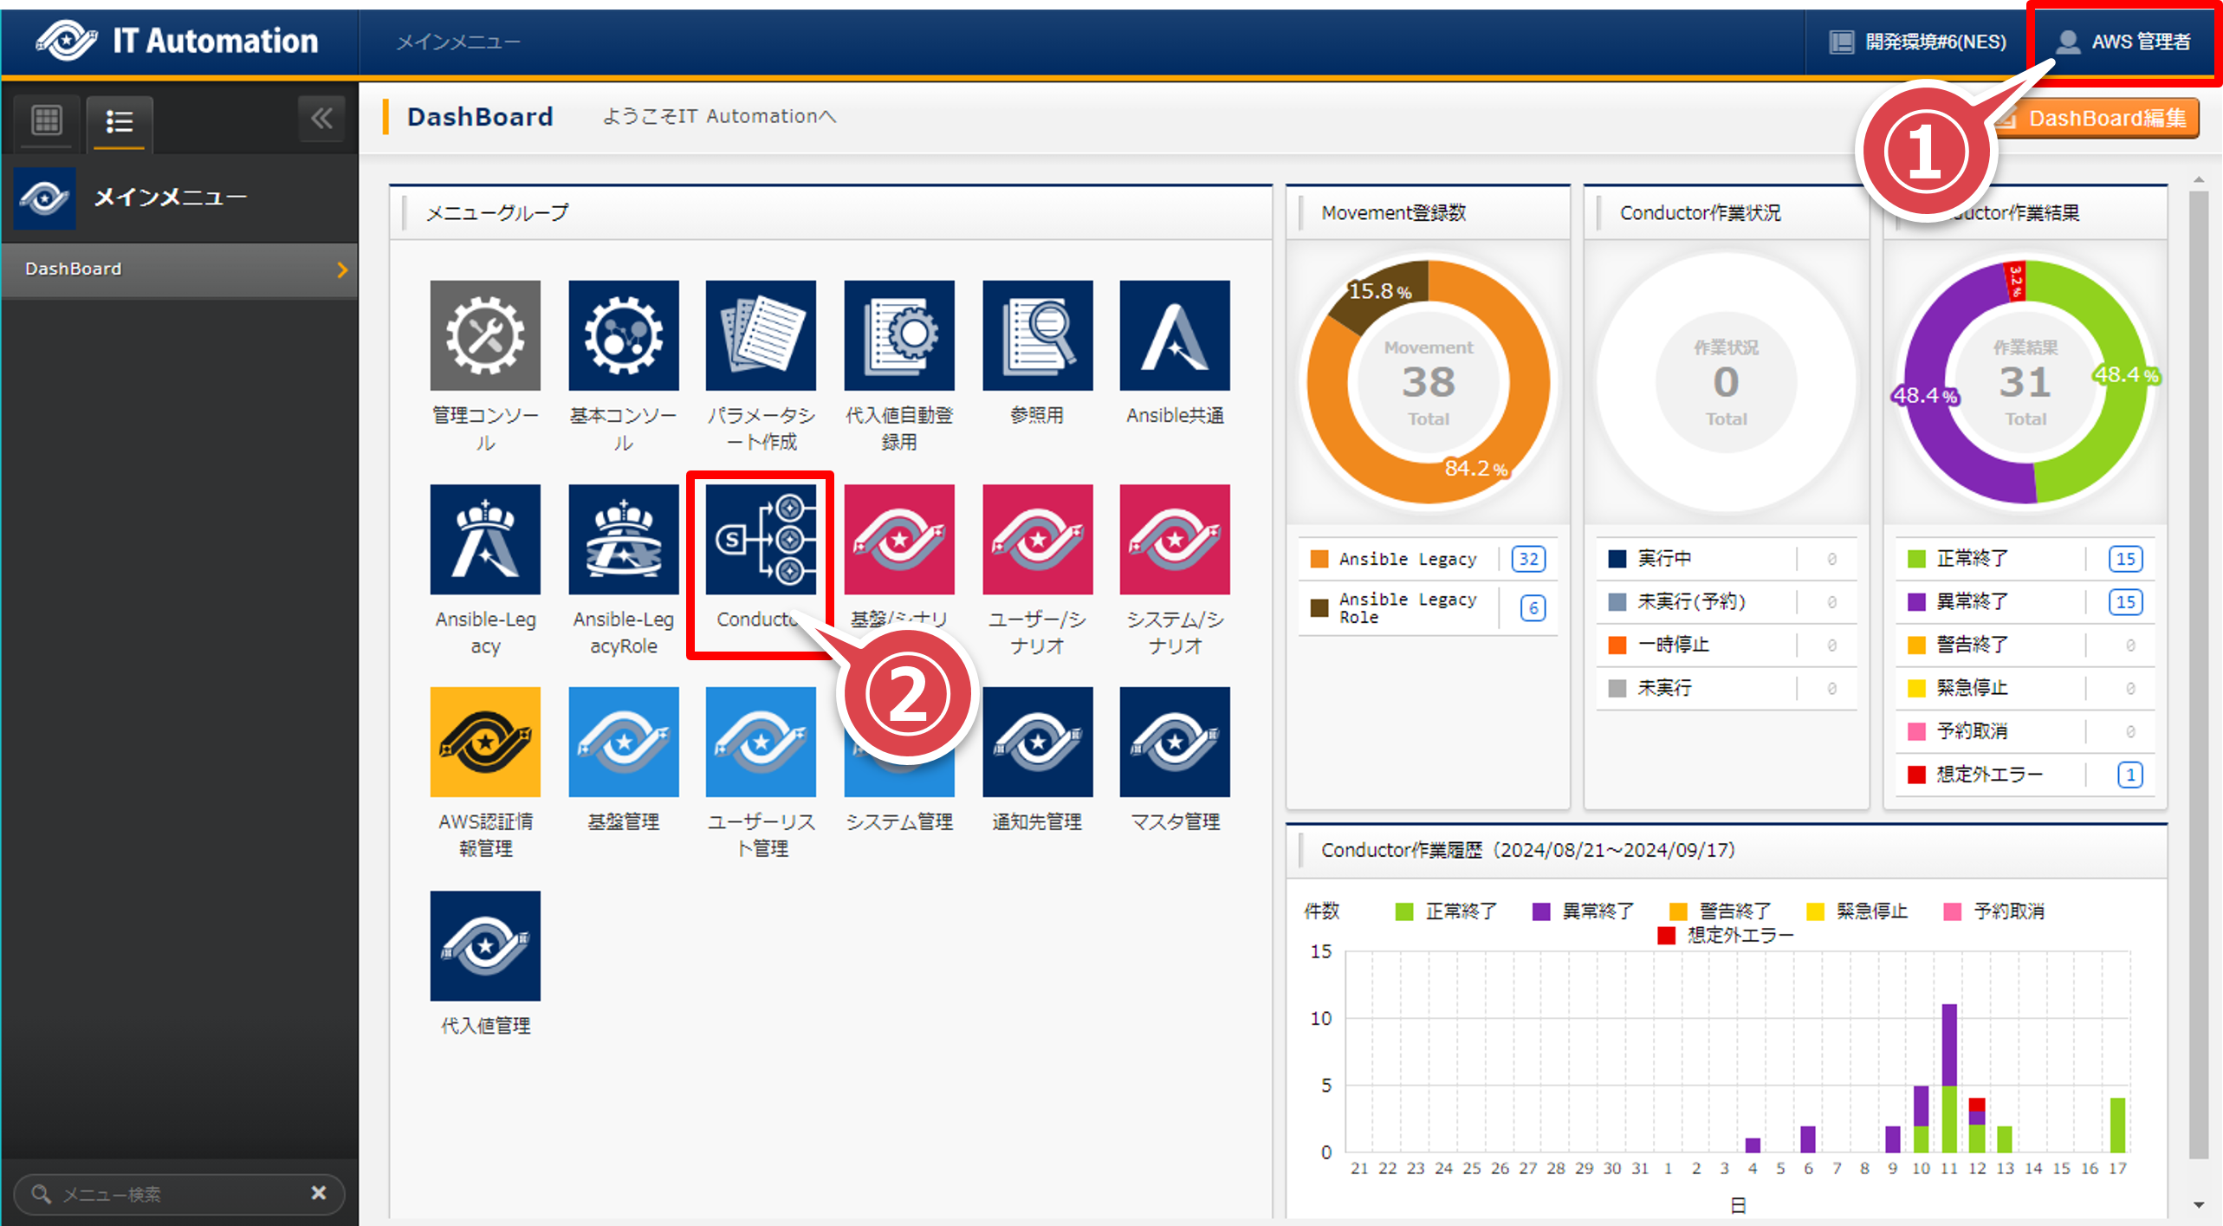The image size is (2223, 1226).
Task: Open the Ansible-LegacyRole menu icon
Action: (x=623, y=539)
